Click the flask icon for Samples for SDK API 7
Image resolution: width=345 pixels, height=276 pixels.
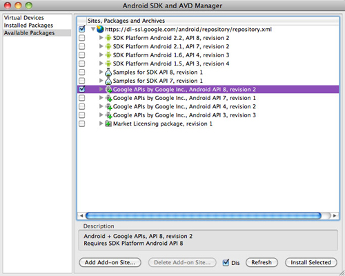coord(108,81)
